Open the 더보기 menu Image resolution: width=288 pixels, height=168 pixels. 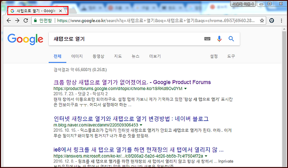tap(155, 56)
